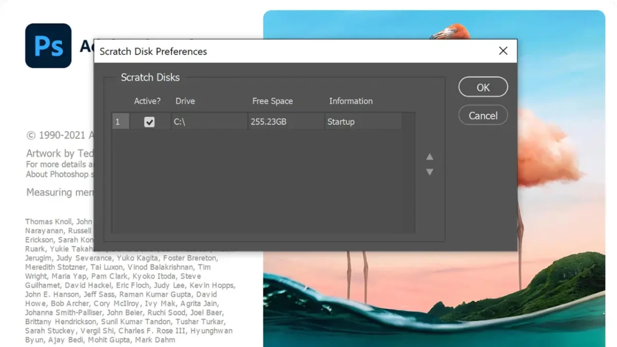Click the Drive column header
Image resolution: width=617 pixels, height=347 pixels.
click(185, 101)
